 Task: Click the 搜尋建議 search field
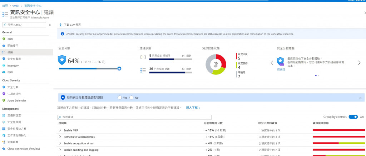click(134, 117)
